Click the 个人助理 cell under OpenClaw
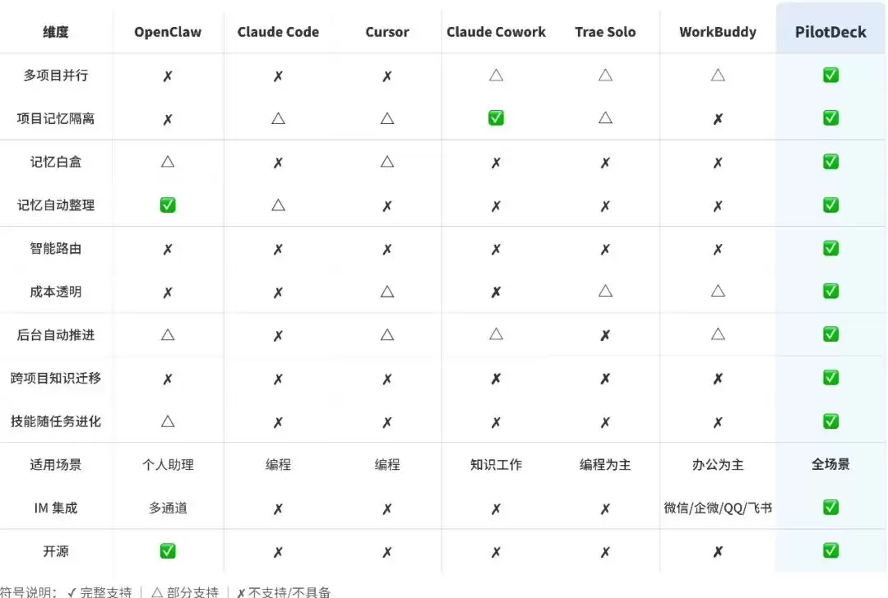 168,464
